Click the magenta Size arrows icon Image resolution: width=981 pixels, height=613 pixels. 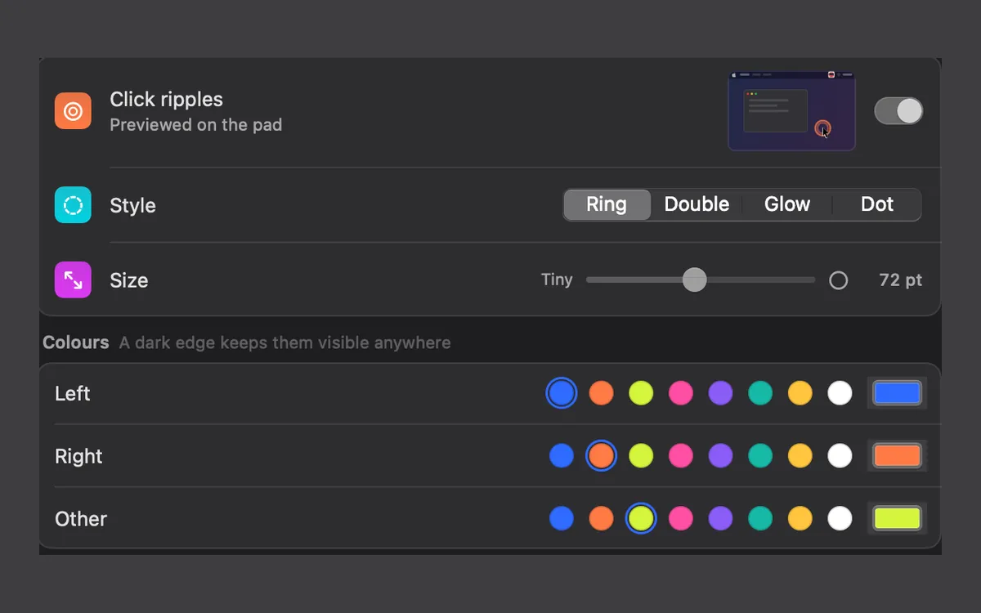click(x=73, y=280)
